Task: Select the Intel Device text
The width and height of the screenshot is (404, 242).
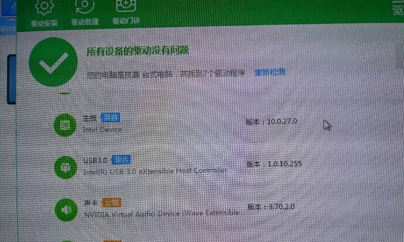Action: pos(103,129)
